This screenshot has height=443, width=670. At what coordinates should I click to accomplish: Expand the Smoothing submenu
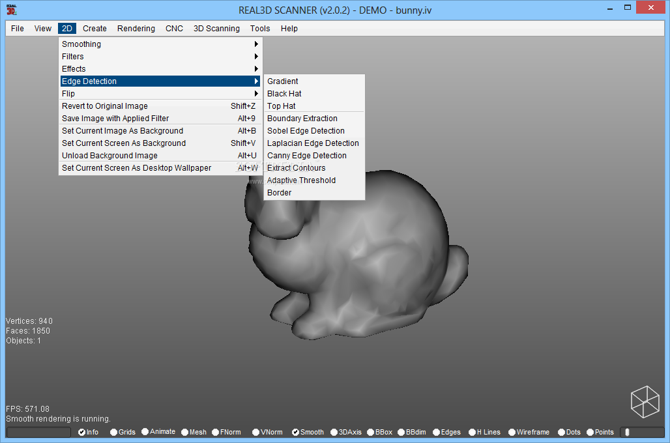160,44
